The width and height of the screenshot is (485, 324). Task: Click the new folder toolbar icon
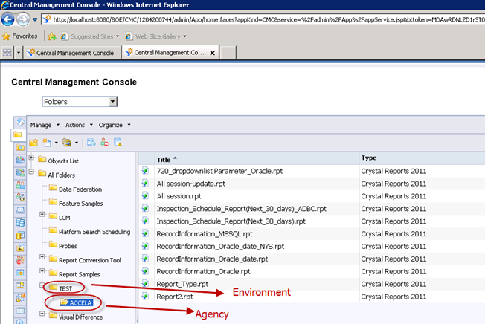point(33,142)
